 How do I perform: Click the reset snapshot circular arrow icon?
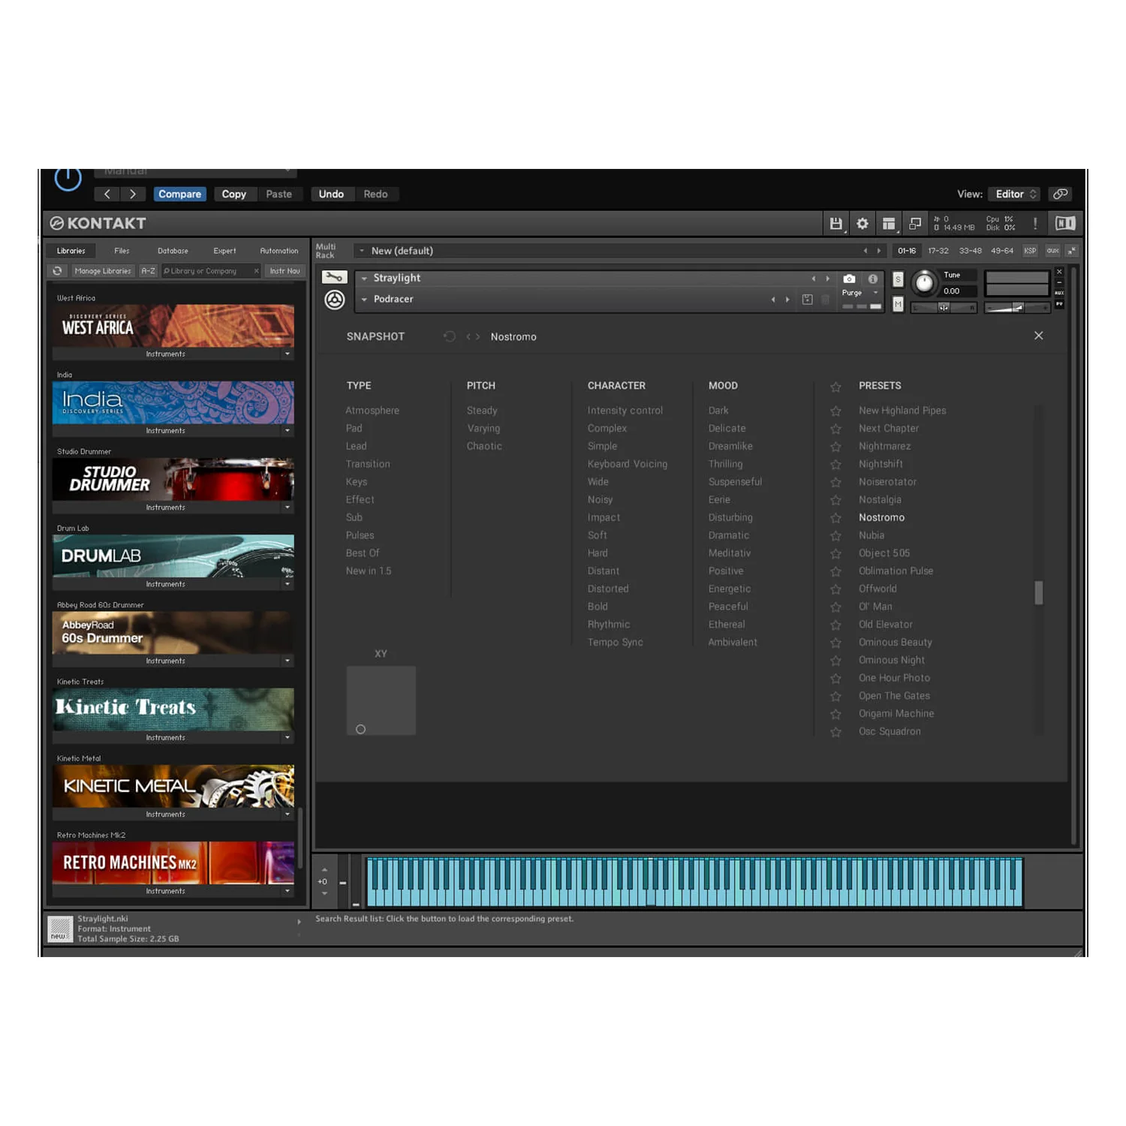point(449,337)
